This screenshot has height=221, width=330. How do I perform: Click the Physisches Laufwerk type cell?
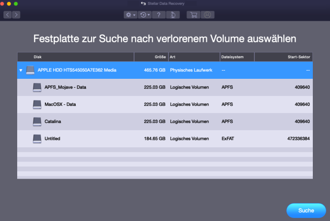(191, 70)
